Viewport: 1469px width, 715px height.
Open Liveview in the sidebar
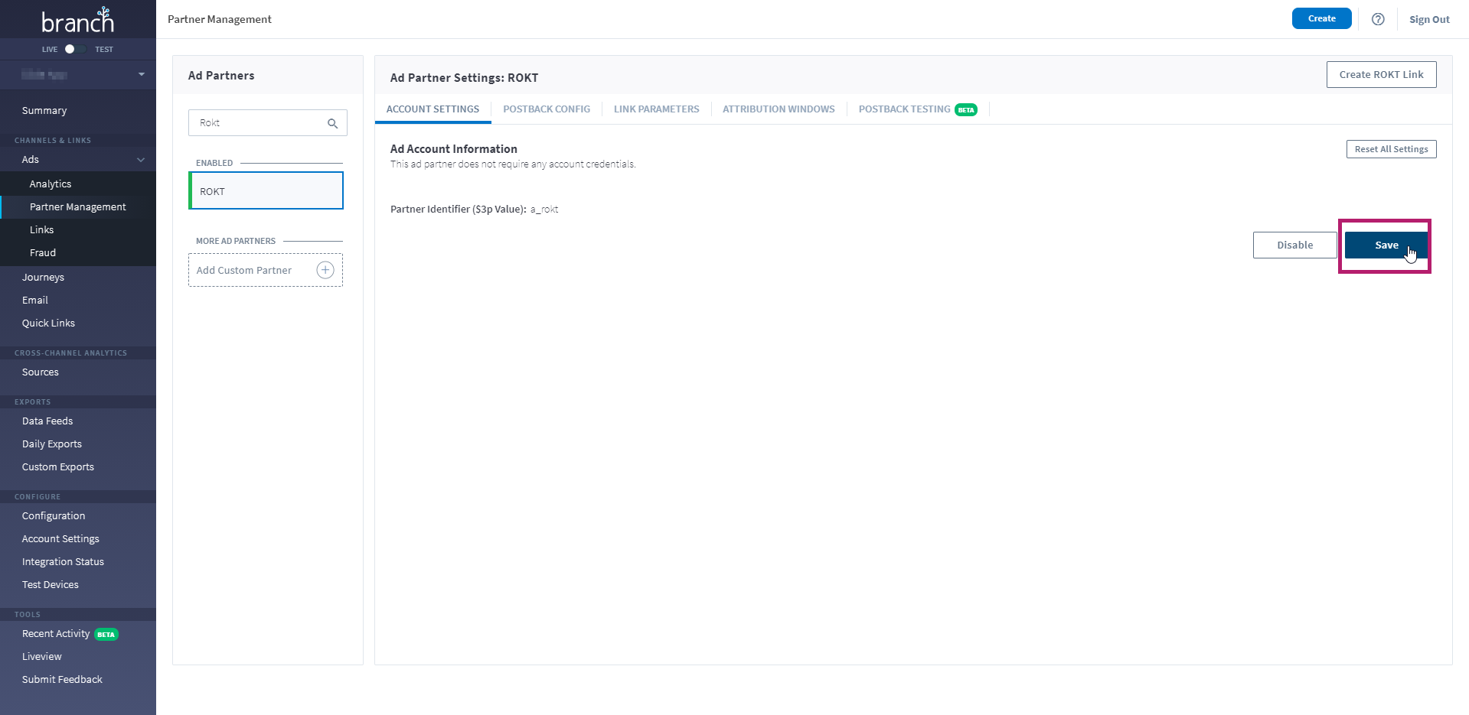point(42,657)
